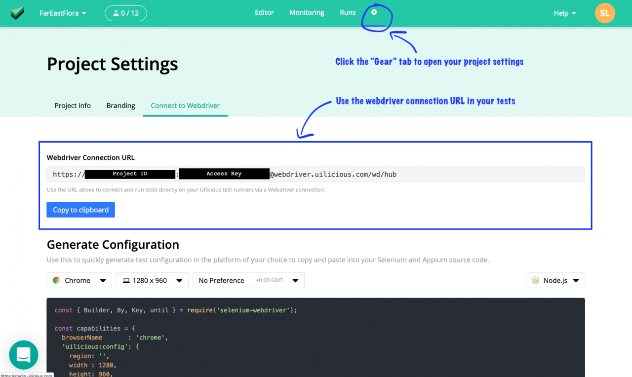Go to the Editor page
Viewport: 632px width, 377px height.
264,12
